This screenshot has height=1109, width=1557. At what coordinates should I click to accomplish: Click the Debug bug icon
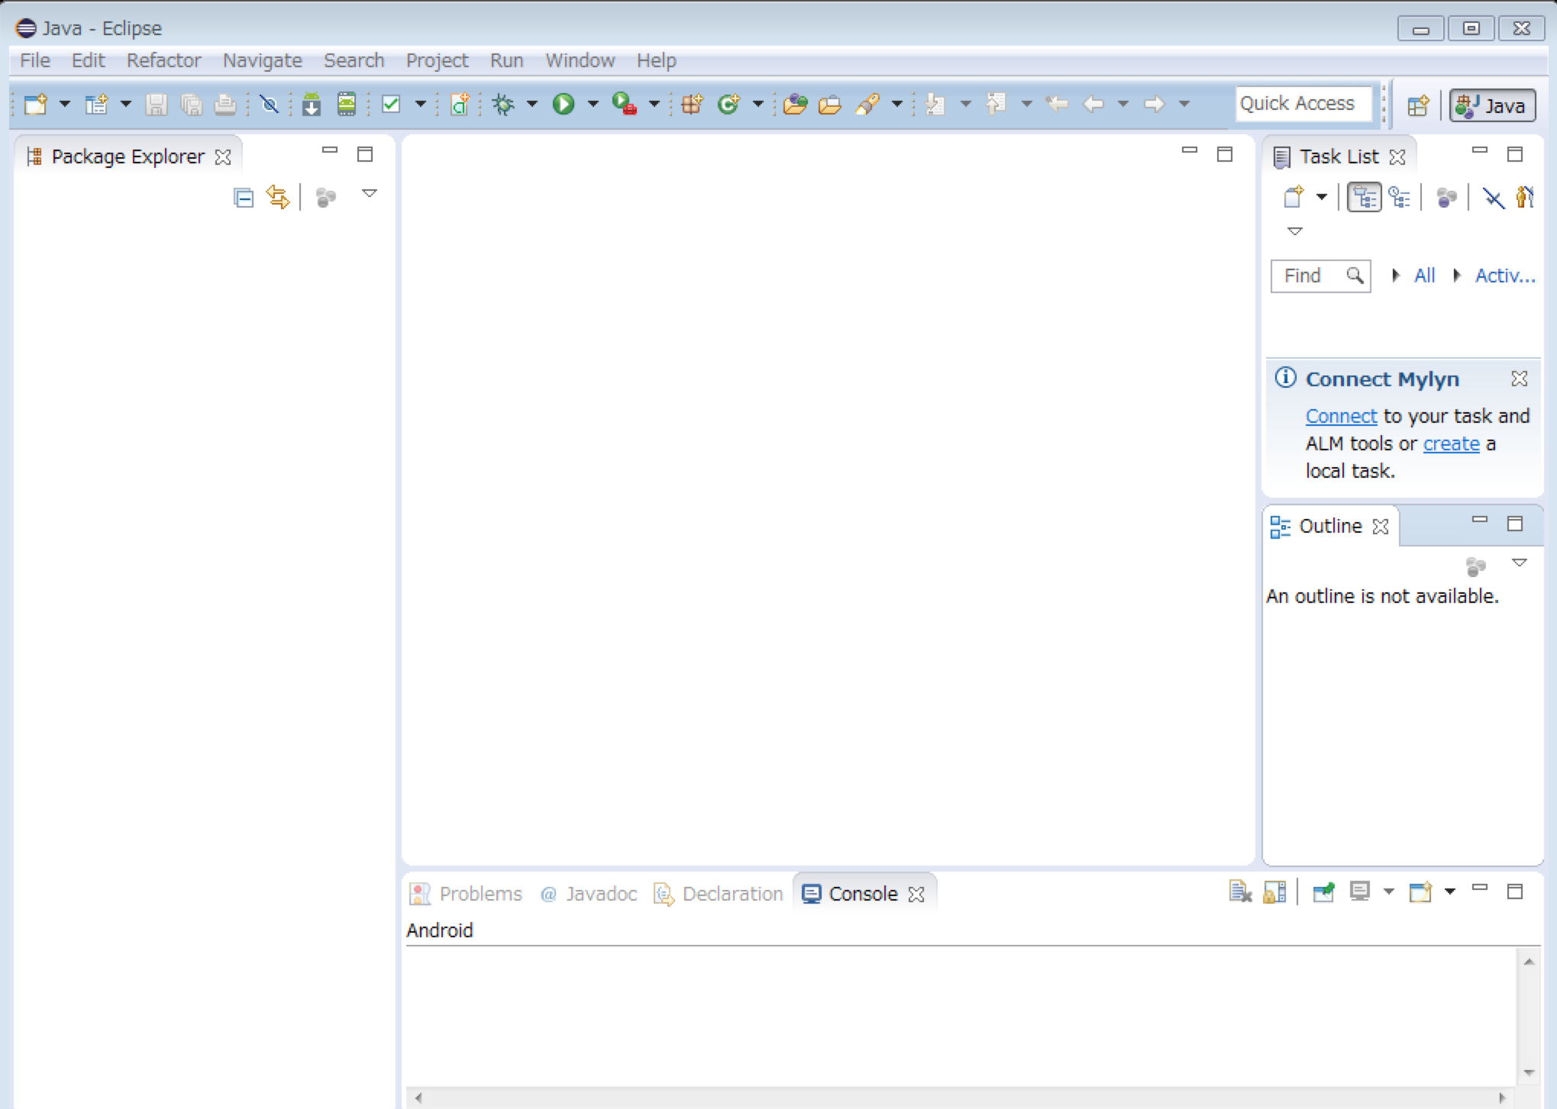(503, 104)
